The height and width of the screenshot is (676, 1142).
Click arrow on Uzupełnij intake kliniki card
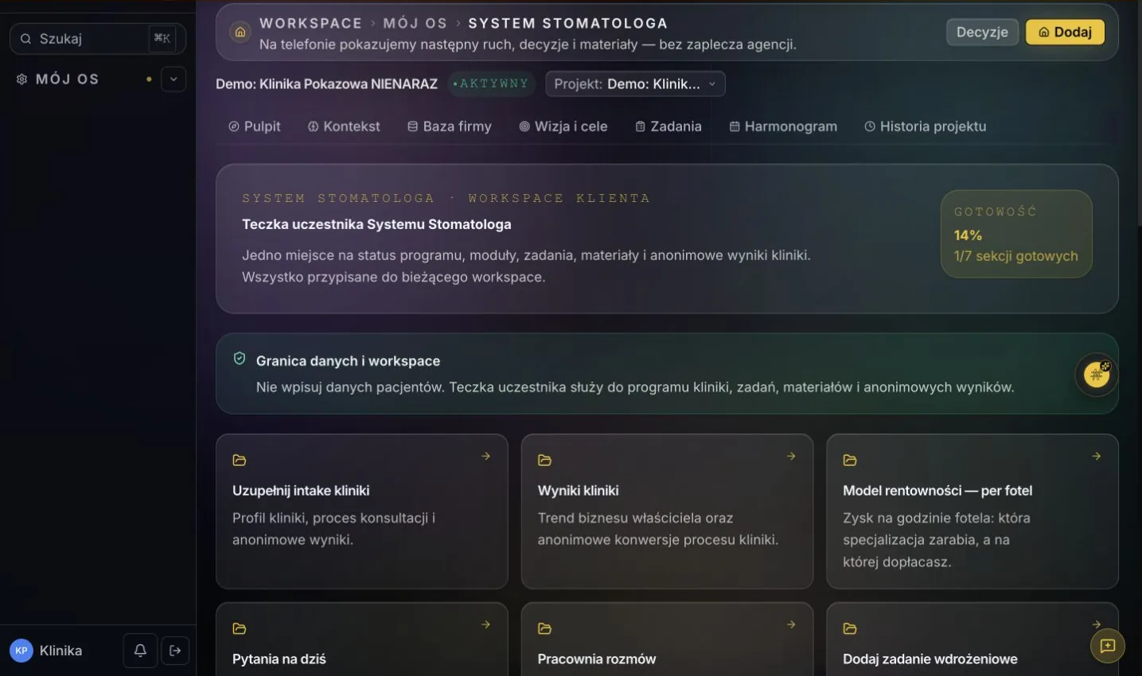click(x=485, y=456)
